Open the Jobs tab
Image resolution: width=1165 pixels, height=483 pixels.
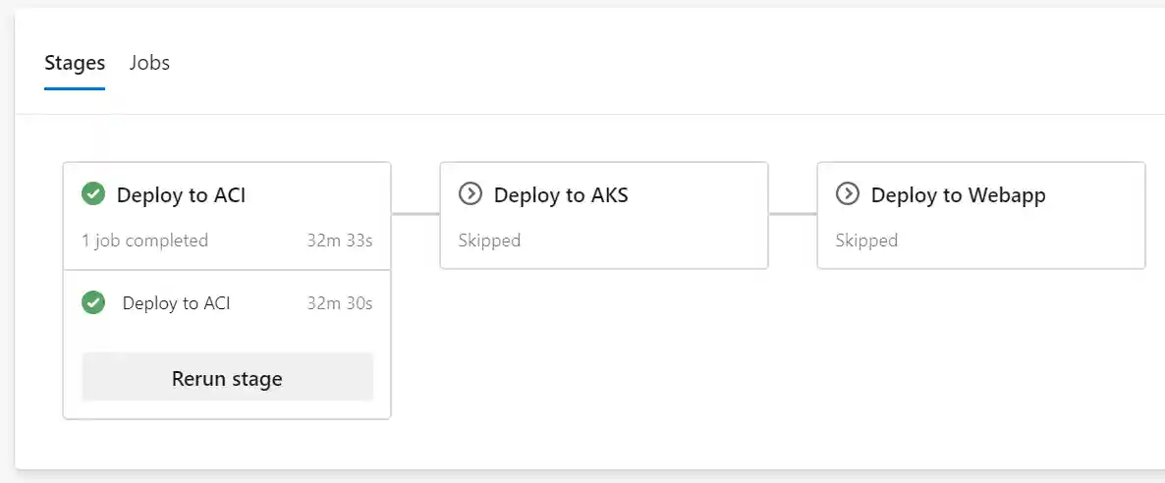(x=149, y=64)
